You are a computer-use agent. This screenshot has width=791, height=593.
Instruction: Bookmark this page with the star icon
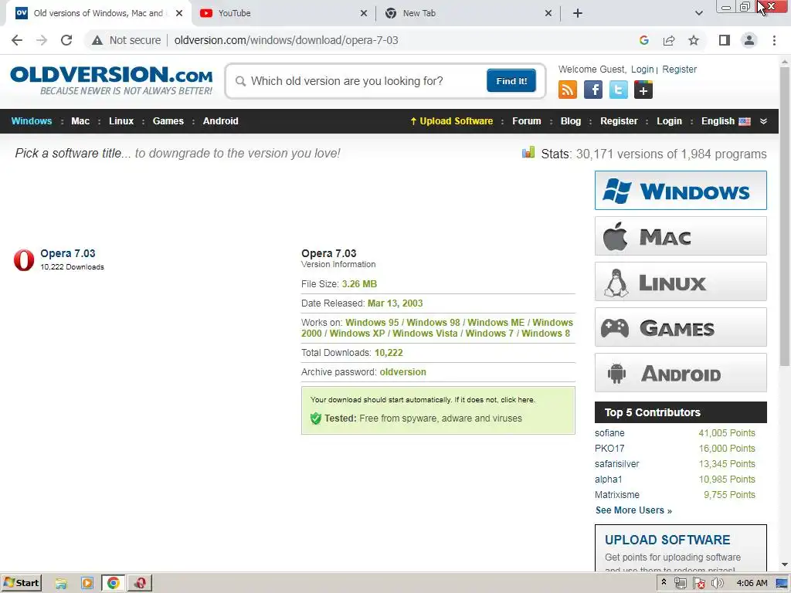point(694,40)
